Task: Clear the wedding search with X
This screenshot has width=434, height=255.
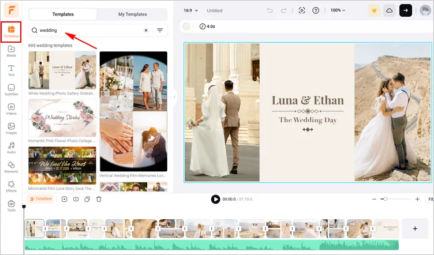Action: pyautogui.click(x=146, y=31)
